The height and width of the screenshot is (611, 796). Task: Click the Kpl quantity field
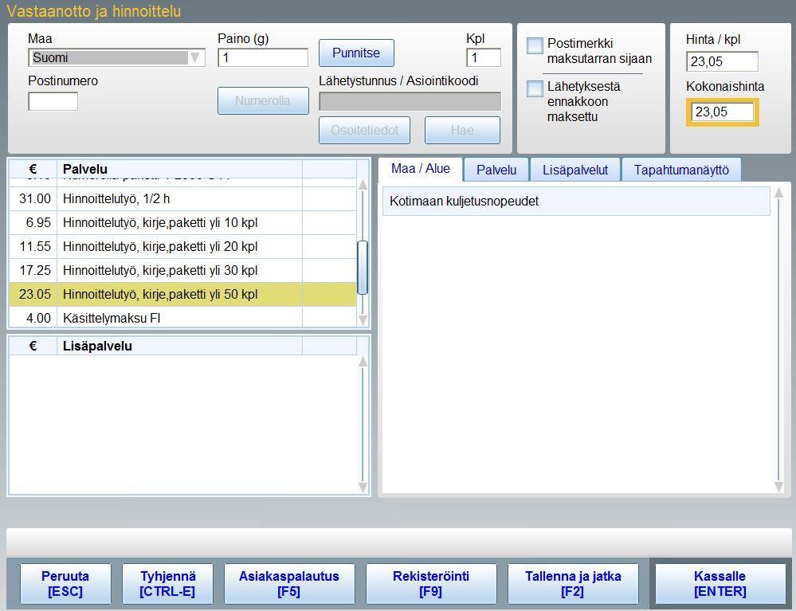click(x=484, y=58)
